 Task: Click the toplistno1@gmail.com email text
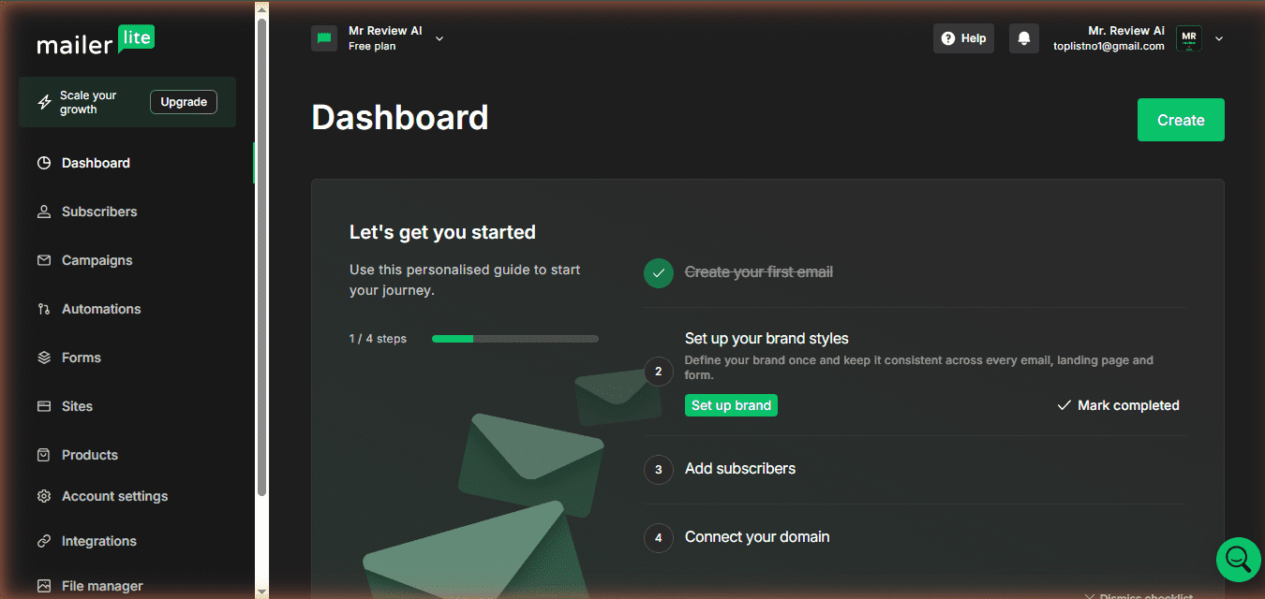click(1109, 46)
